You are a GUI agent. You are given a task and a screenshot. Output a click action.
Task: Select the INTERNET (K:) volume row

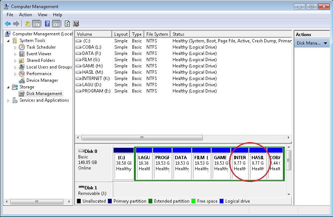[184, 78]
